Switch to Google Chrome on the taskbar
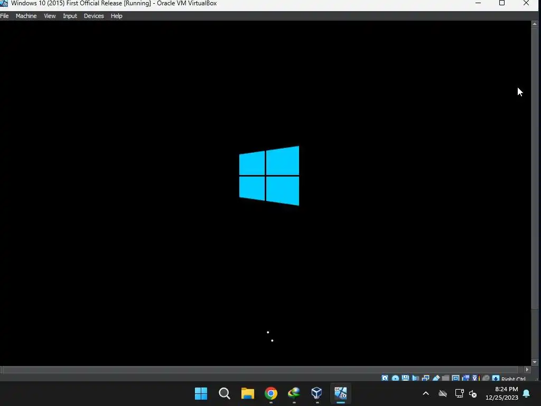This screenshot has height=406, width=541. click(x=271, y=393)
